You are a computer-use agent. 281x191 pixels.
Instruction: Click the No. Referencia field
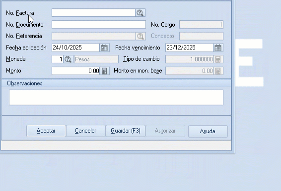click(94, 36)
